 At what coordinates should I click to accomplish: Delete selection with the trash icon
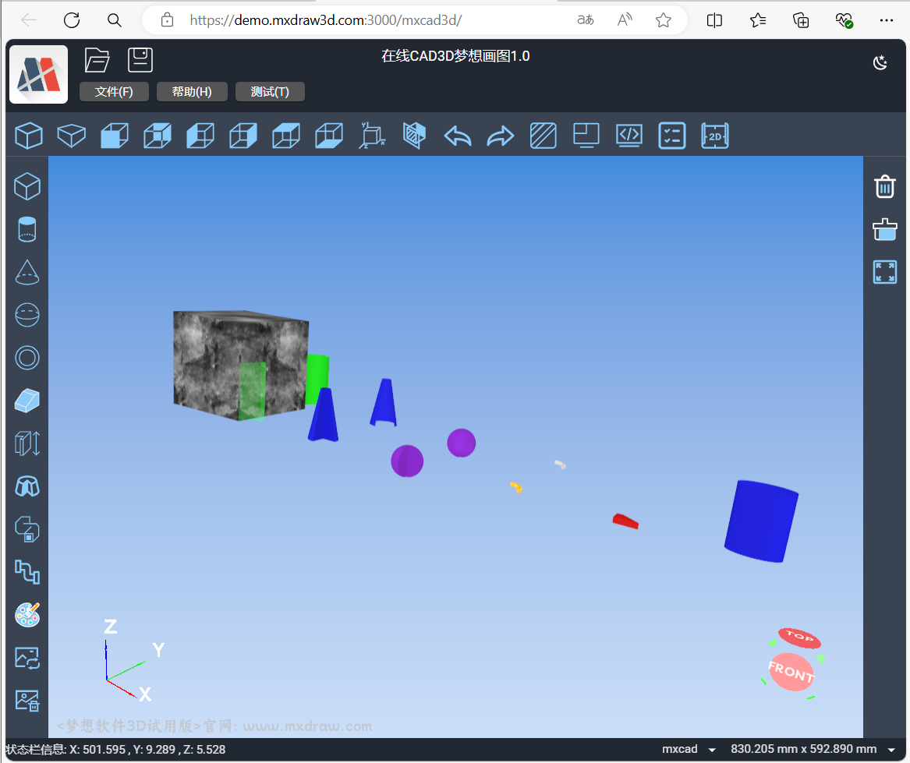point(885,187)
